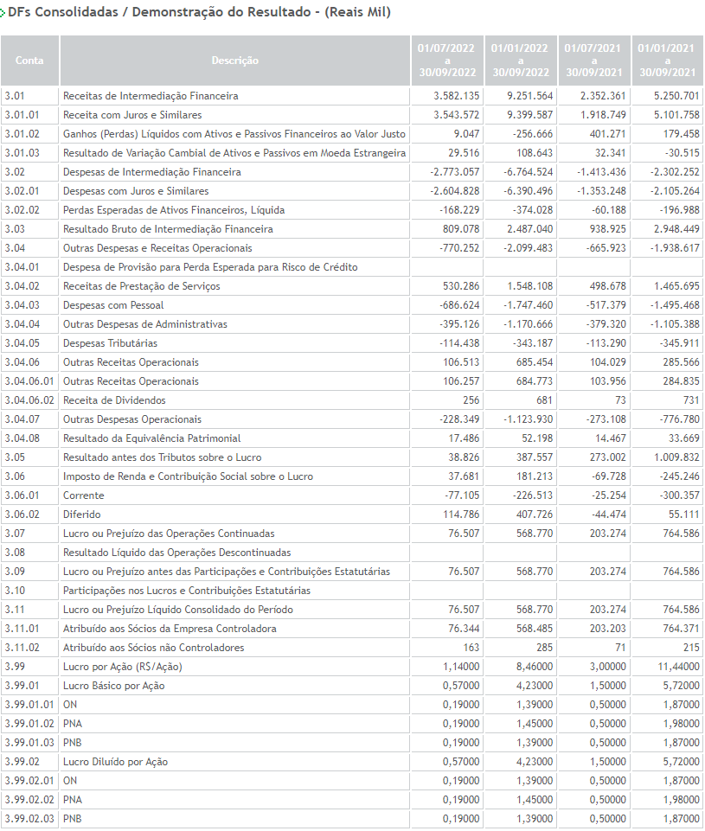Click the value 1.548.108
705x831 pixels.
tap(529, 287)
